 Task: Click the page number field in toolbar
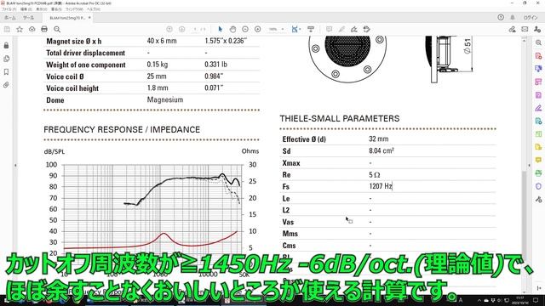coord(195,30)
